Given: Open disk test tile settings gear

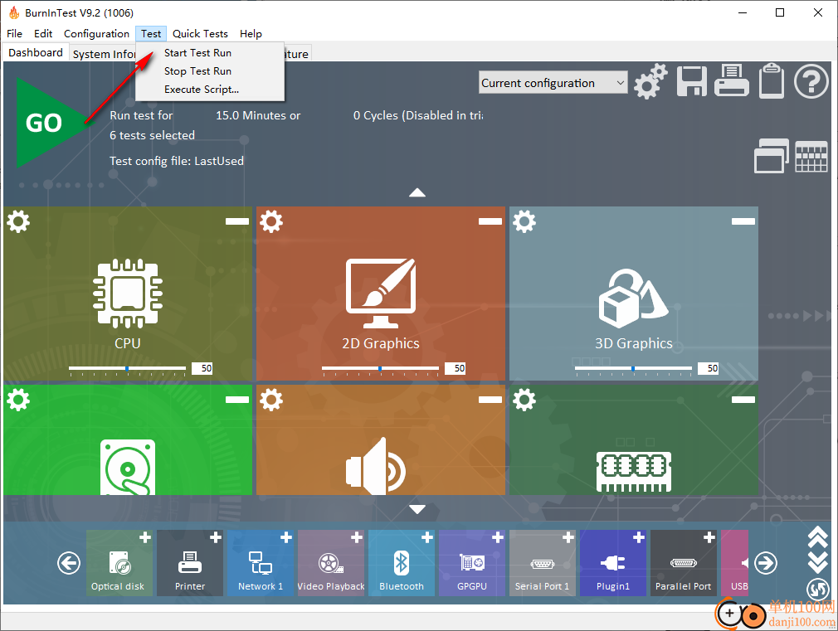Looking at the screenshot, I should 19,400.
